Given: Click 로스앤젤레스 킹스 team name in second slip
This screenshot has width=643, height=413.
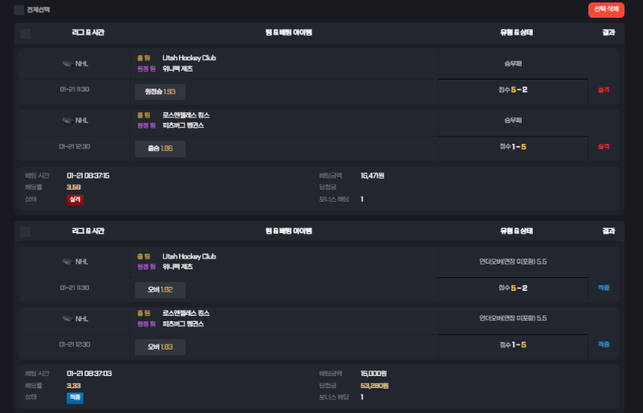Looking at the screenshot, I should click(x=186, y=313).
